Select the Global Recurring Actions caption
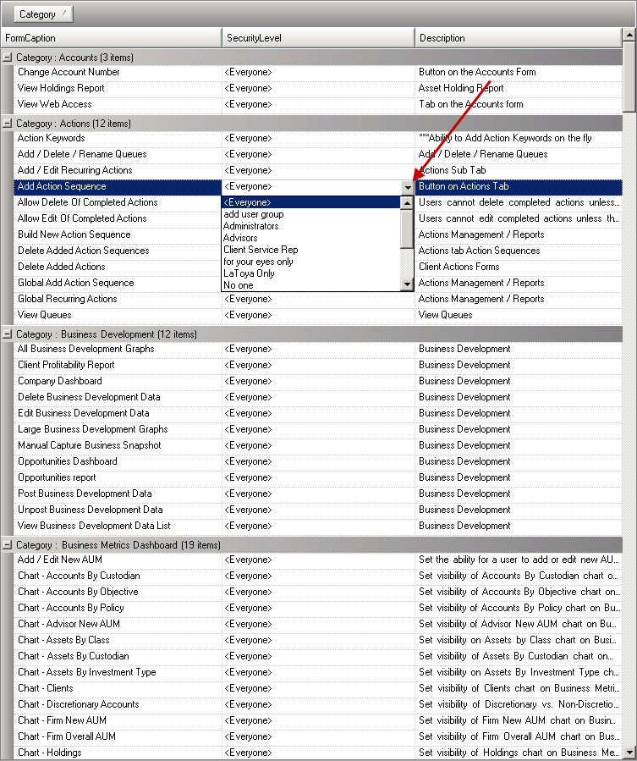Viewport: 637px width, 761px height. (x=118, y=299)
